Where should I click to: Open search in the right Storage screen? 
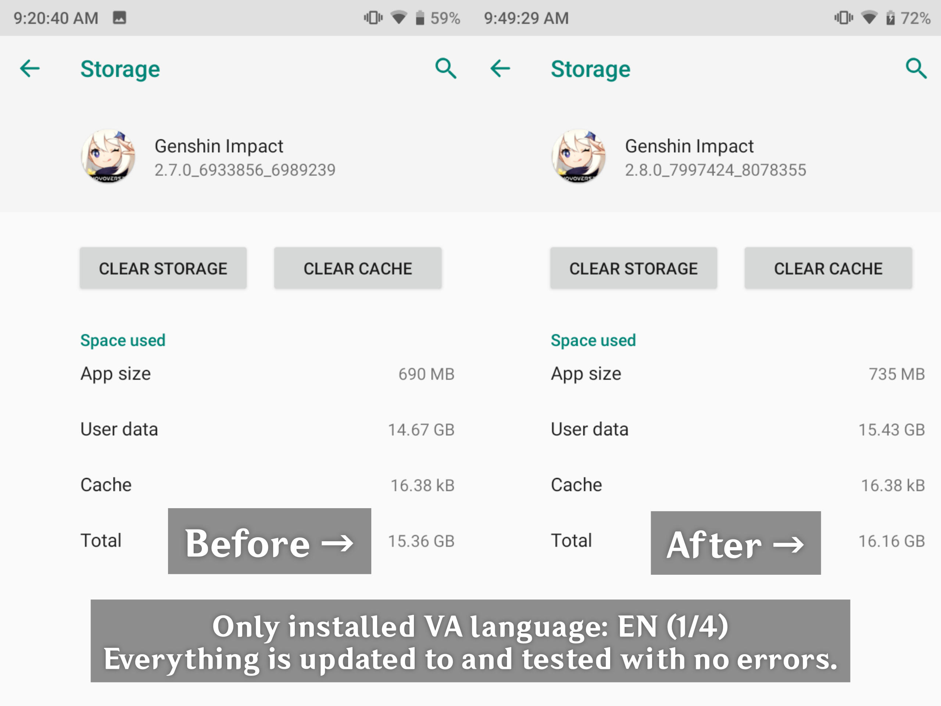[x=916, y=68]
